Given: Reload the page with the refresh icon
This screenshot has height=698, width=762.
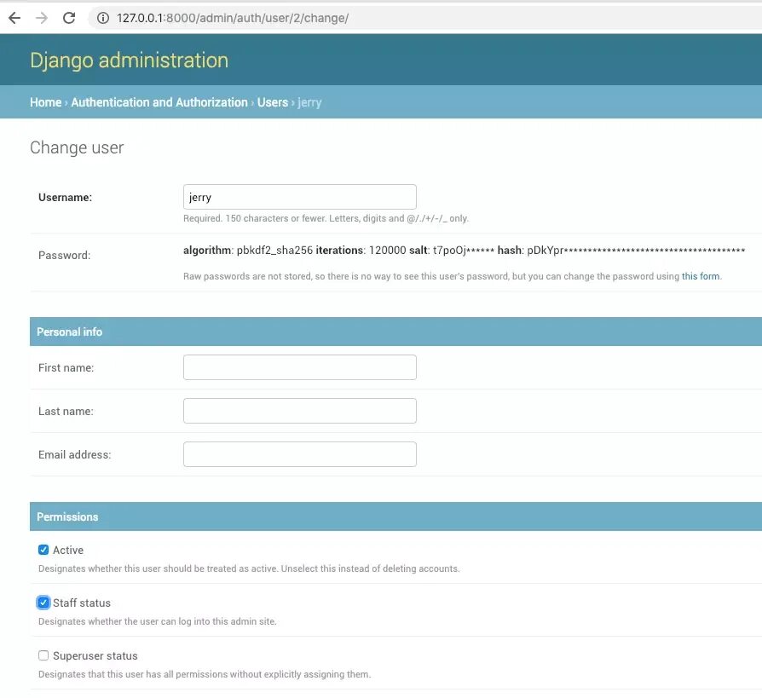Looking at the screenshot, I should tap(69, 18).
